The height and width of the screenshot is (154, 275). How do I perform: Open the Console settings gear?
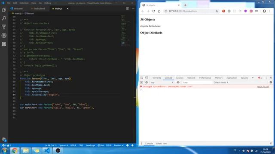point(271,83)
